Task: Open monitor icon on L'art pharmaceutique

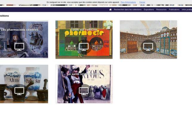Action: click(19, 91)
